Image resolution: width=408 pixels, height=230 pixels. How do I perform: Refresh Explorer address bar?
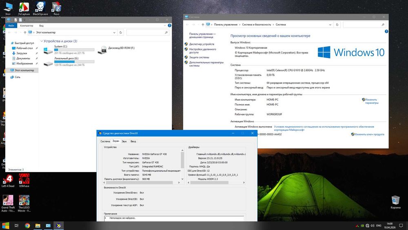(120, 33)
